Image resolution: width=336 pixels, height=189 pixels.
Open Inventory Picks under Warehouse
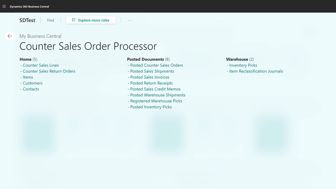pyautogui.click(x=243, y=65)
